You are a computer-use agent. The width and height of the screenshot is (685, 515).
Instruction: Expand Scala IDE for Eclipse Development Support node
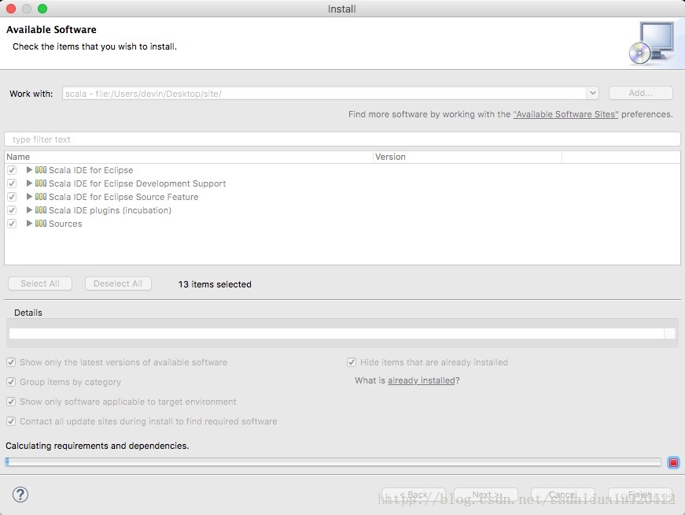pos(29,183)
